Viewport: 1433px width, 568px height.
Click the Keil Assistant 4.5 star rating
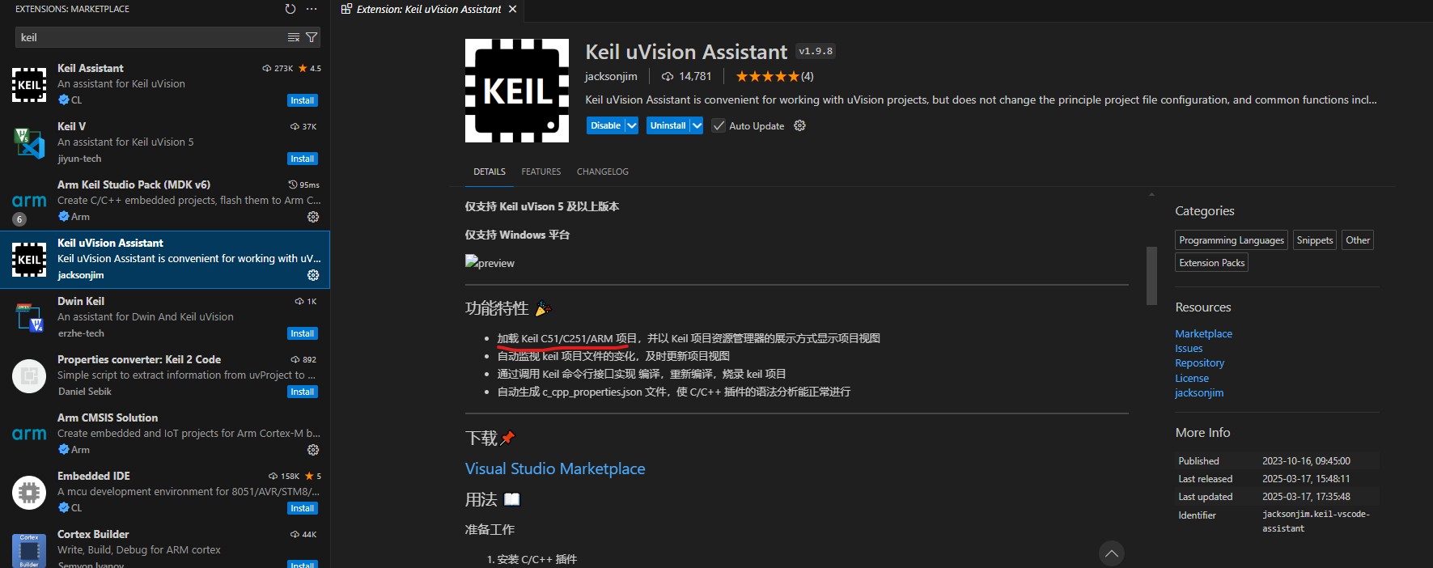(x=310, y=69)
